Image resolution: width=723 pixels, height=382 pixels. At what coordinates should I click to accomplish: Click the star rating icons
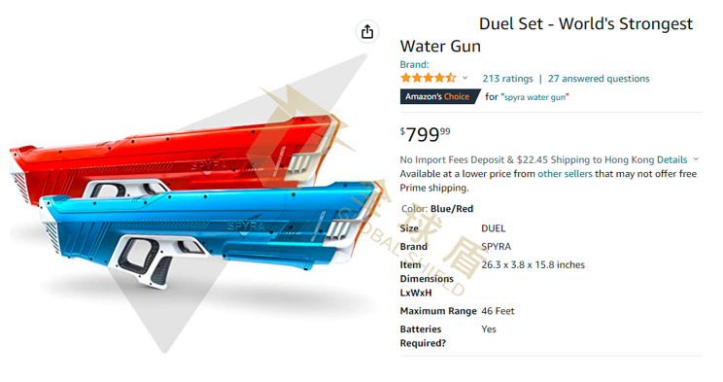point(428,78)
